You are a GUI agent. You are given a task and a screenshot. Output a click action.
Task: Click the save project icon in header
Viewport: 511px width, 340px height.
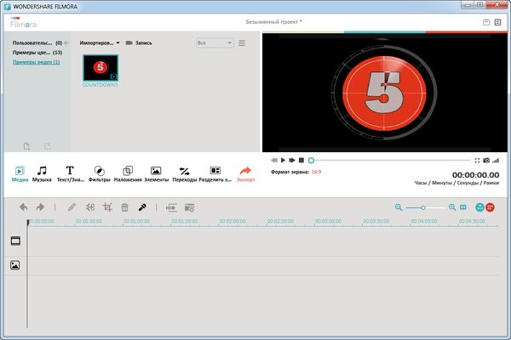(486, 22)
